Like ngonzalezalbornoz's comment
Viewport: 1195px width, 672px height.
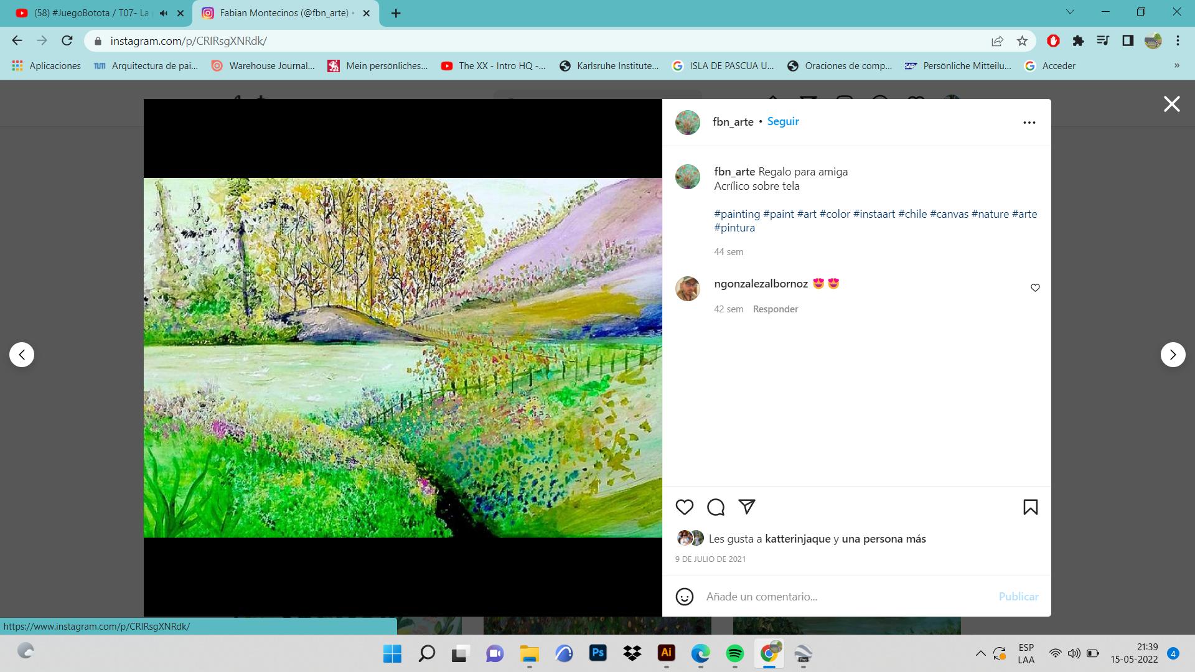[x=1035, y=287]
